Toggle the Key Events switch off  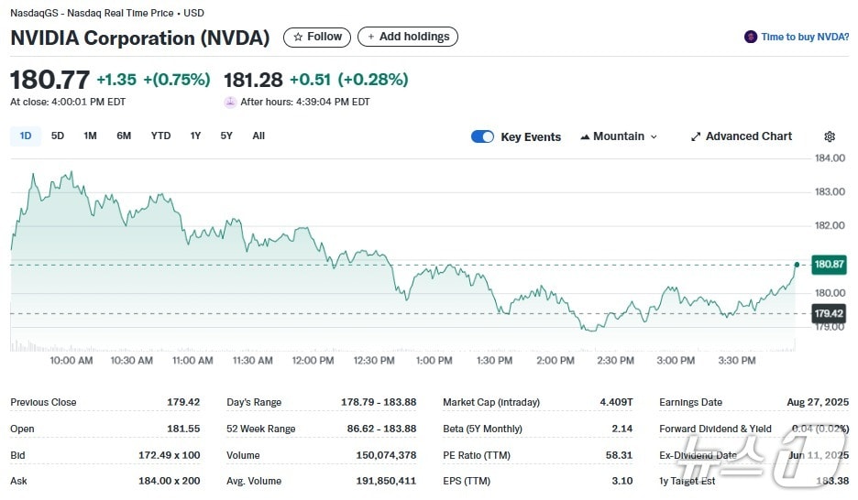pyautogui.click(x=482, y=136)
